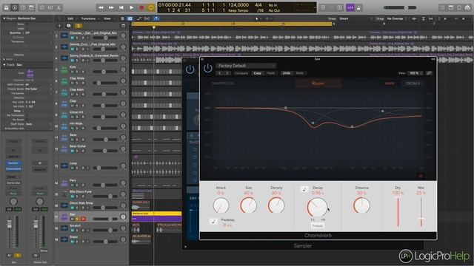The height and width of the screenshot is (266, 474).
Task: Open the Factory Default preset dropdown
Action: pos(246,66)
